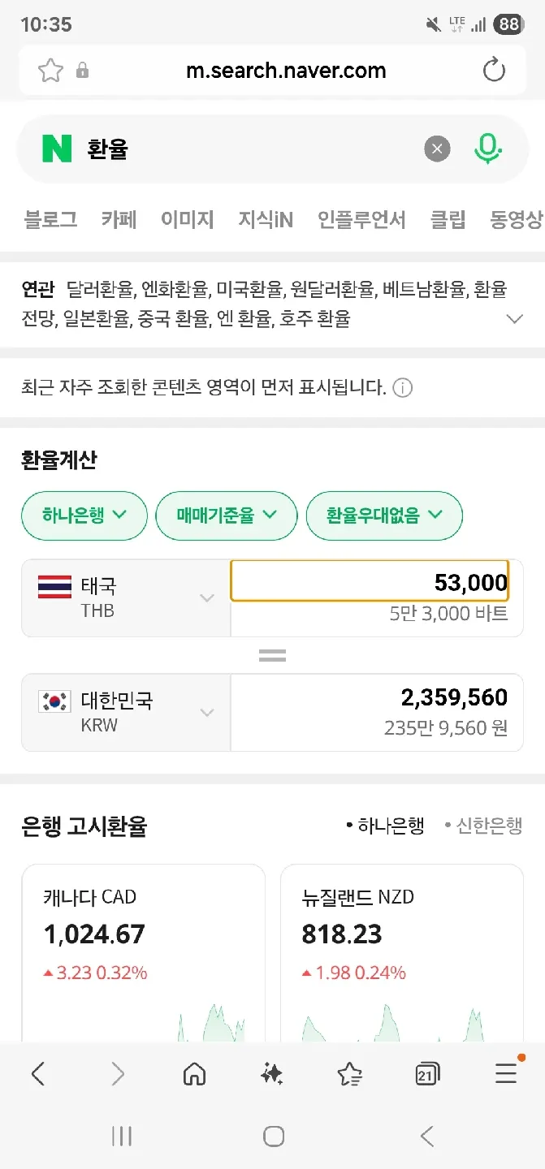The height and width of the screenshot is (1169, 545).
Task: Clear the search text with X icon
Action: [437, 149]
